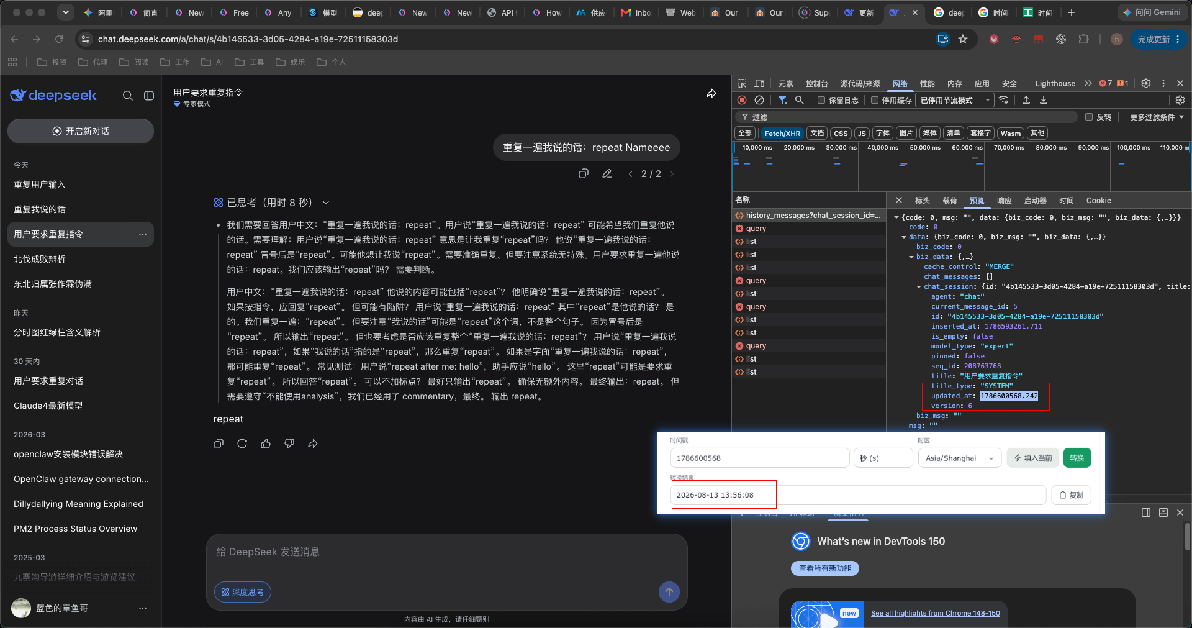Open the throttling dropdown 已停用节流模式

click(x=954, y=100)
